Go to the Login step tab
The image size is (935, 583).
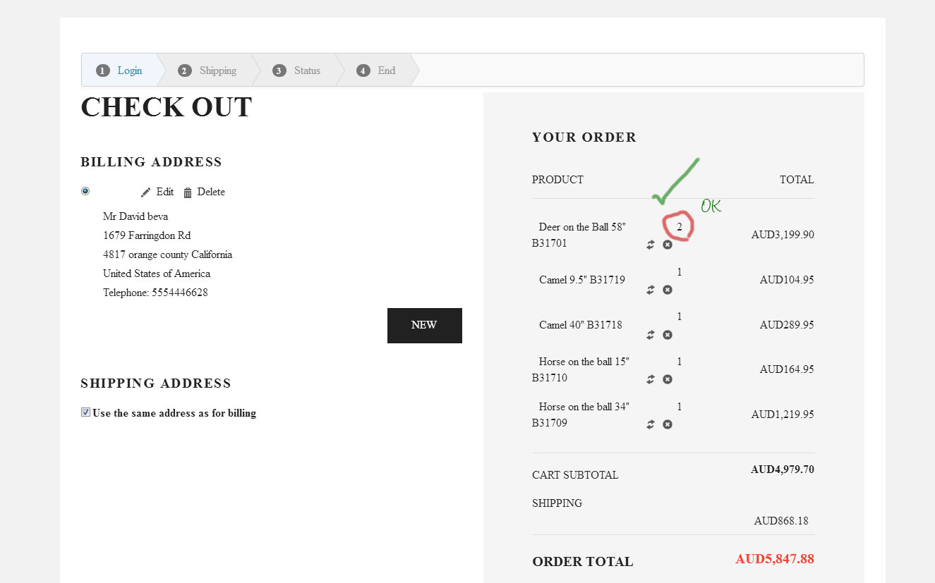coord(120,70)
